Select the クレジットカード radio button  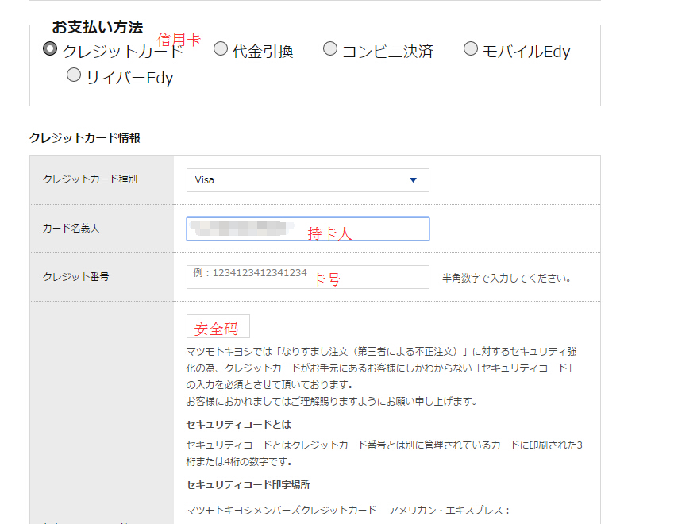50,49
